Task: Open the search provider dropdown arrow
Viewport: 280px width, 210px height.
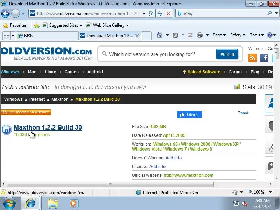Action: click(x=276, y=13)
